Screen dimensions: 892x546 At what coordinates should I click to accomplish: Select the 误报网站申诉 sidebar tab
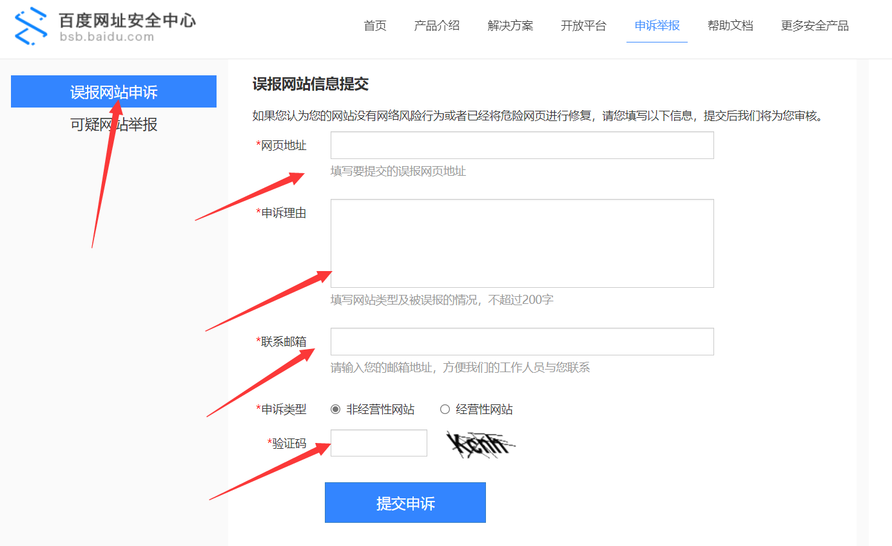113,91
